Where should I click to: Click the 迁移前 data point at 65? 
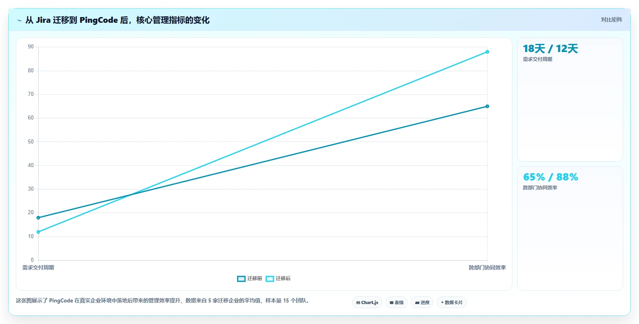[487, 106]
